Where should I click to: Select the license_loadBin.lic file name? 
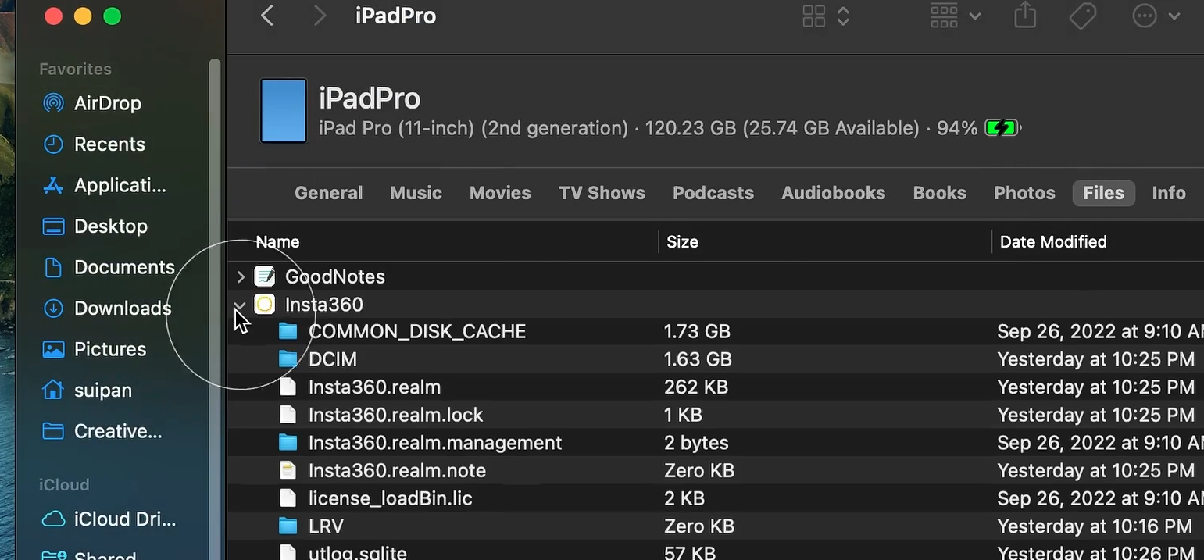click(390, 498)
